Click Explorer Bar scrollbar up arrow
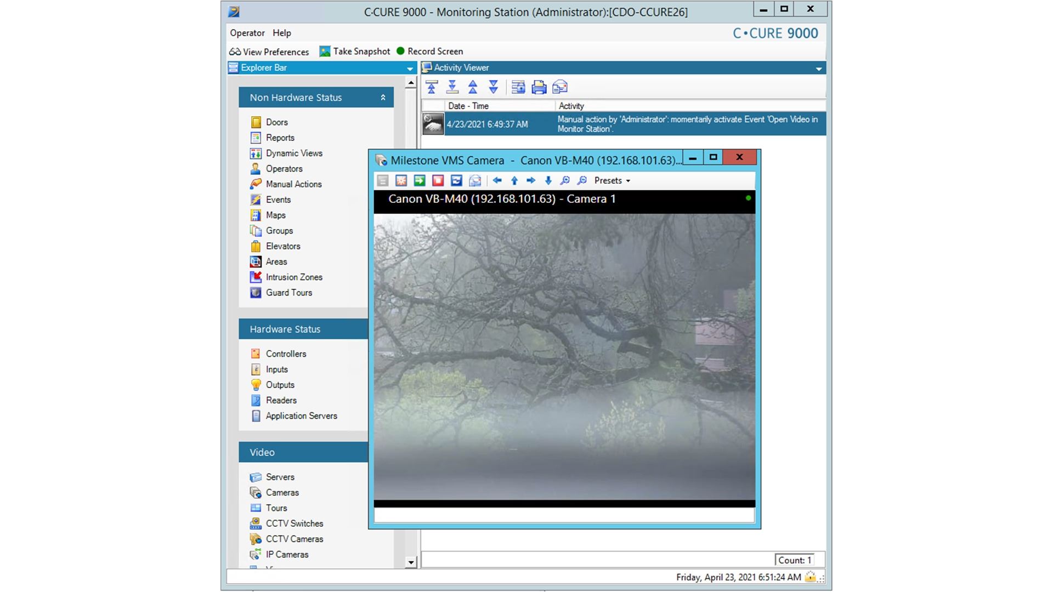This screenshot has height=592, width=1053. coord(411,83)
